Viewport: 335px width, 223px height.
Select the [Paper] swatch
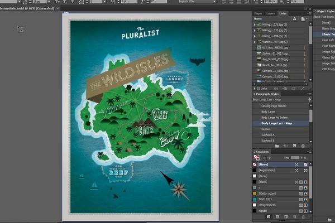280,176
